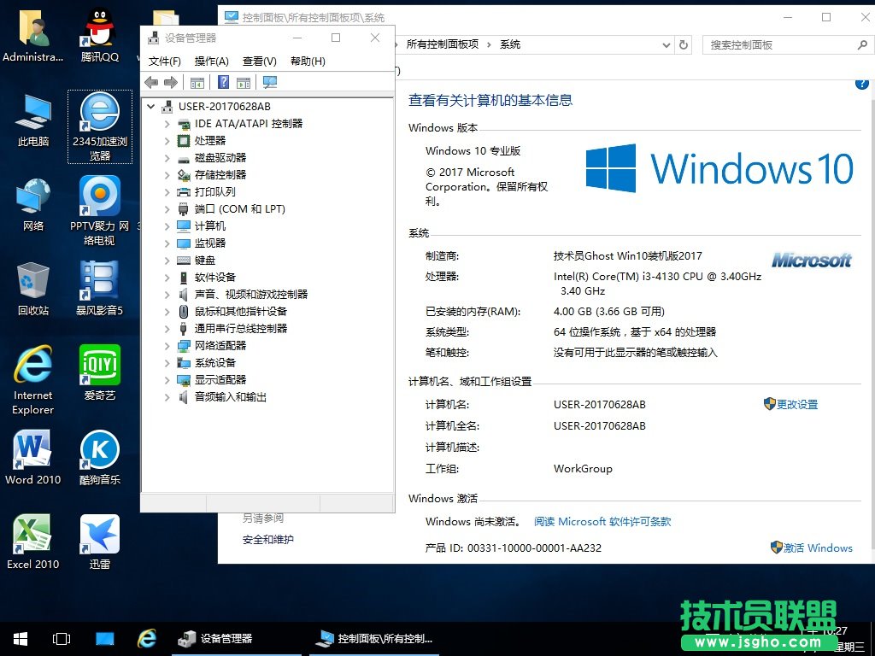Expand the 处理器 node

[x=167, y=141]
